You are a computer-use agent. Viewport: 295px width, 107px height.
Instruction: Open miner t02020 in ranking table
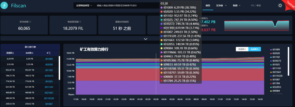(49, 65)
